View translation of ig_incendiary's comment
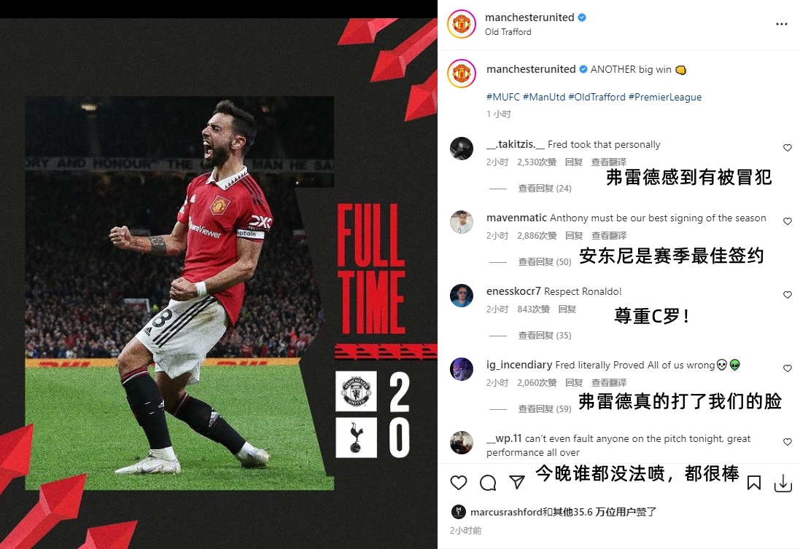800x549 pixels. [x=609, y=382]
